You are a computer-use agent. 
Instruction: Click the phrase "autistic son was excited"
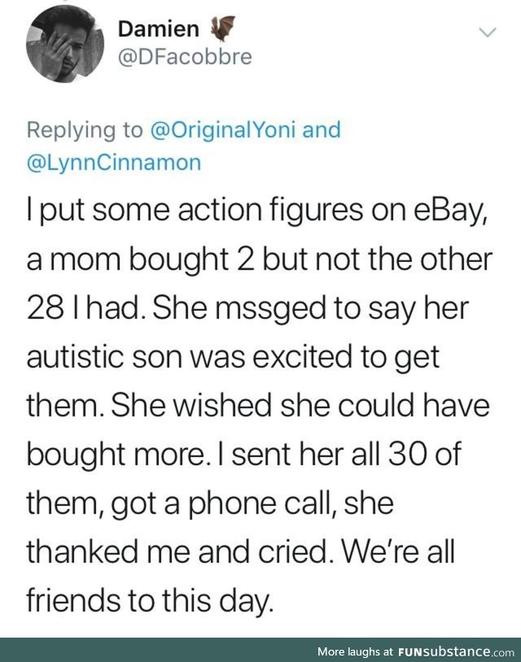pyautogui.click(x=190, y=356)
